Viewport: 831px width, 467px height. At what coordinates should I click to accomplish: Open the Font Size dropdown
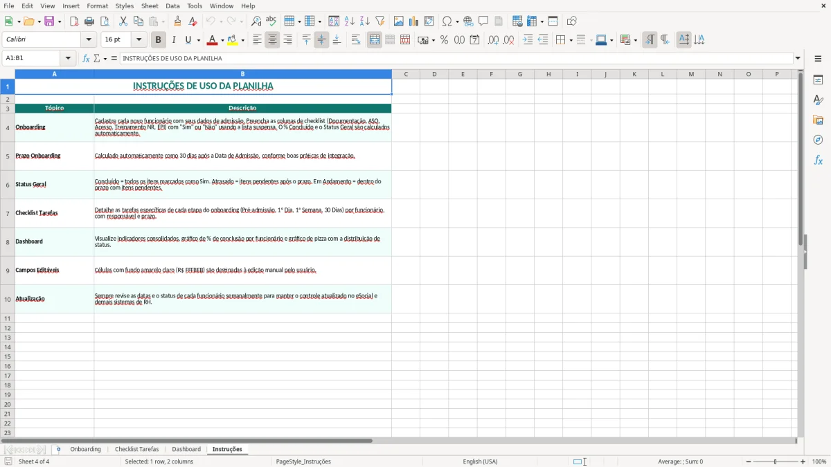[x=138, y=40]
